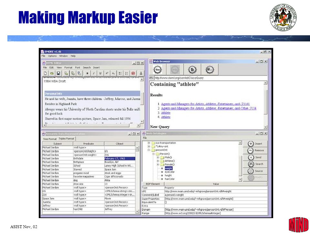This screenshot has height=233, width=310.
Task: Toggle underline formatting in HTML Editor
Action: (100, 73)
